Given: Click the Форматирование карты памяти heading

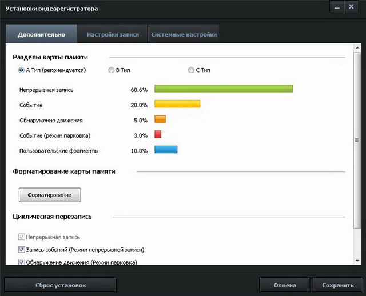Looking at the screenshot, I should tap(64, 171).
